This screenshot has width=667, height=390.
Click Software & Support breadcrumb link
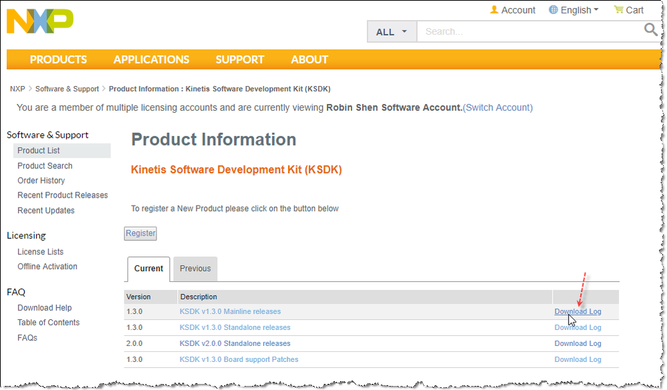click(67, 89)
